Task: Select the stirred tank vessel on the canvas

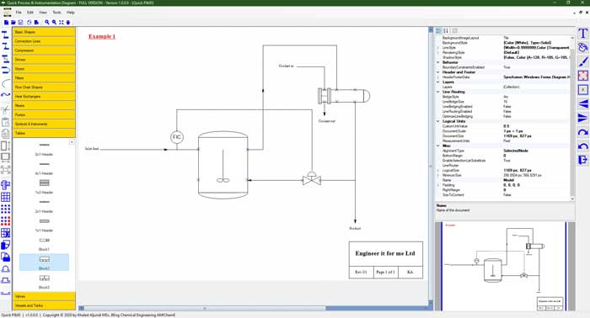Action: (x=223, y=165)
